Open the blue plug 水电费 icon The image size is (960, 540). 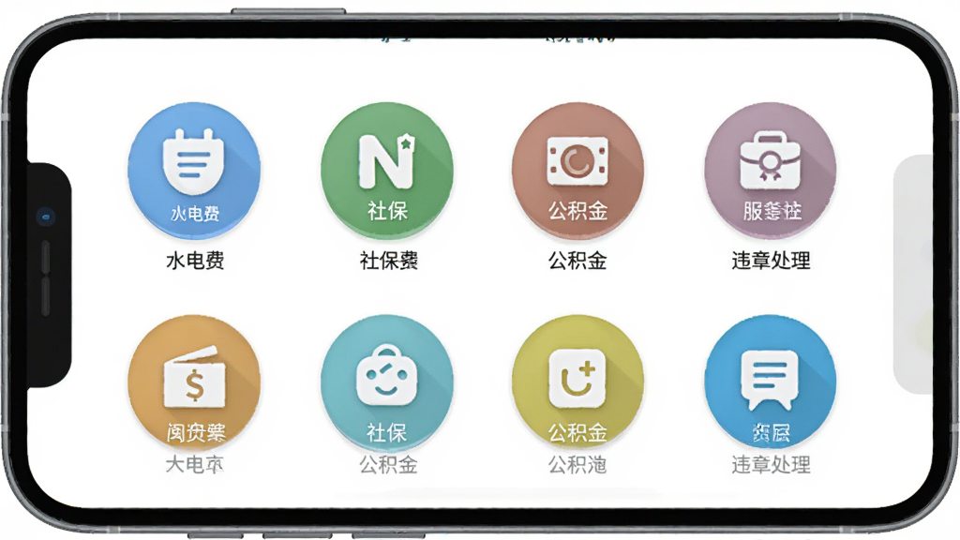click(194, 171)
